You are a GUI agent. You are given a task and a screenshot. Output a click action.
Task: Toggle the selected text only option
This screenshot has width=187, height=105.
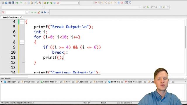[42, 12]
